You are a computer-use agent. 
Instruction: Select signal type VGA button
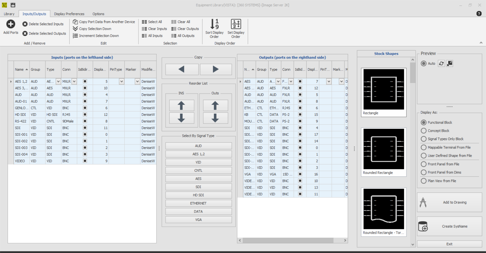tap(198, 220)
